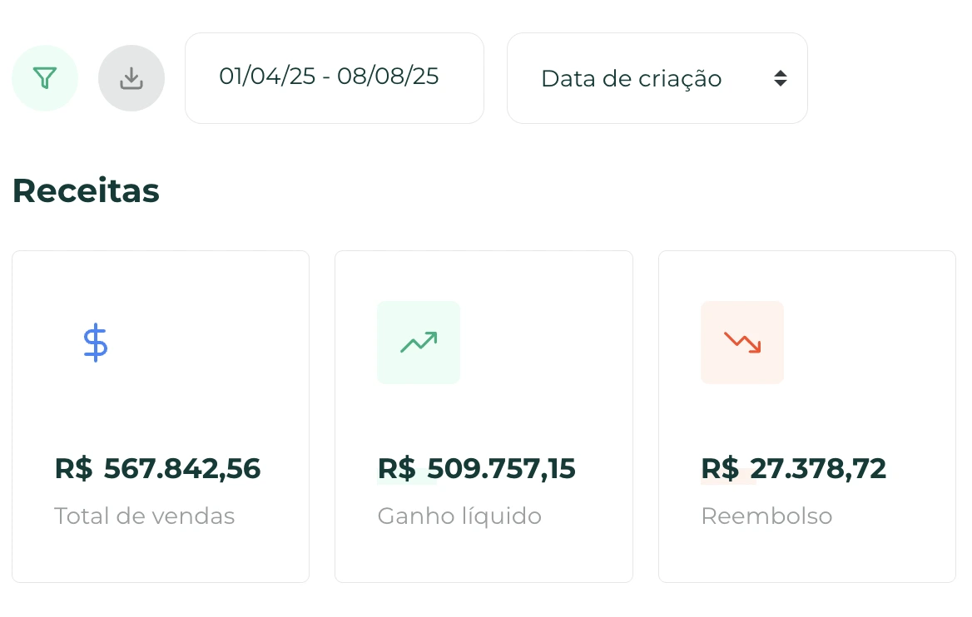
Task: Click the sort arrows beside Data de criação
Action: (x=781, y=77)
